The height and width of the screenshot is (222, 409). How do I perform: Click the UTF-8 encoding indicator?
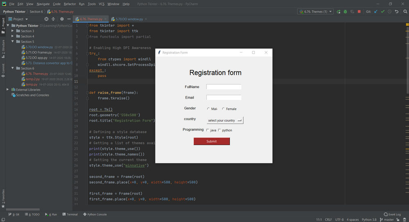(x=339, y=220)
